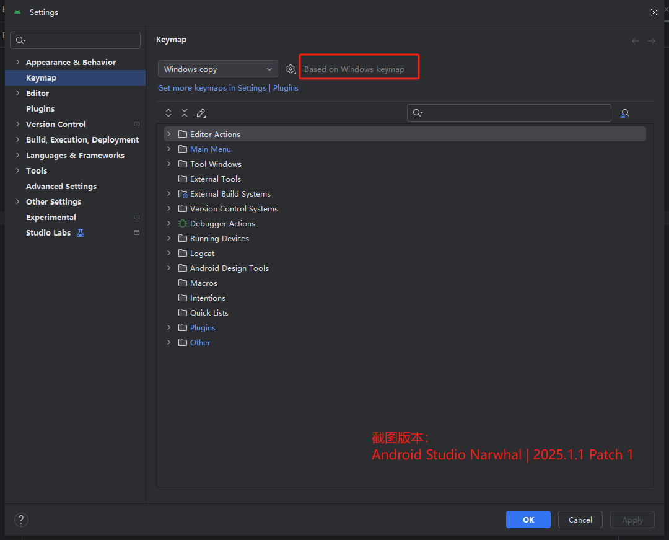The width and height of the screenshot is (669, 540).
Task: Open the keymap gear options menu
Action: pyautogui.click(x=291, y=69)
